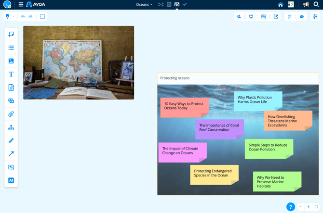This screenshot has height=213, width=323.
Task: Add a document from sidebar
Action: coord(11,88)
